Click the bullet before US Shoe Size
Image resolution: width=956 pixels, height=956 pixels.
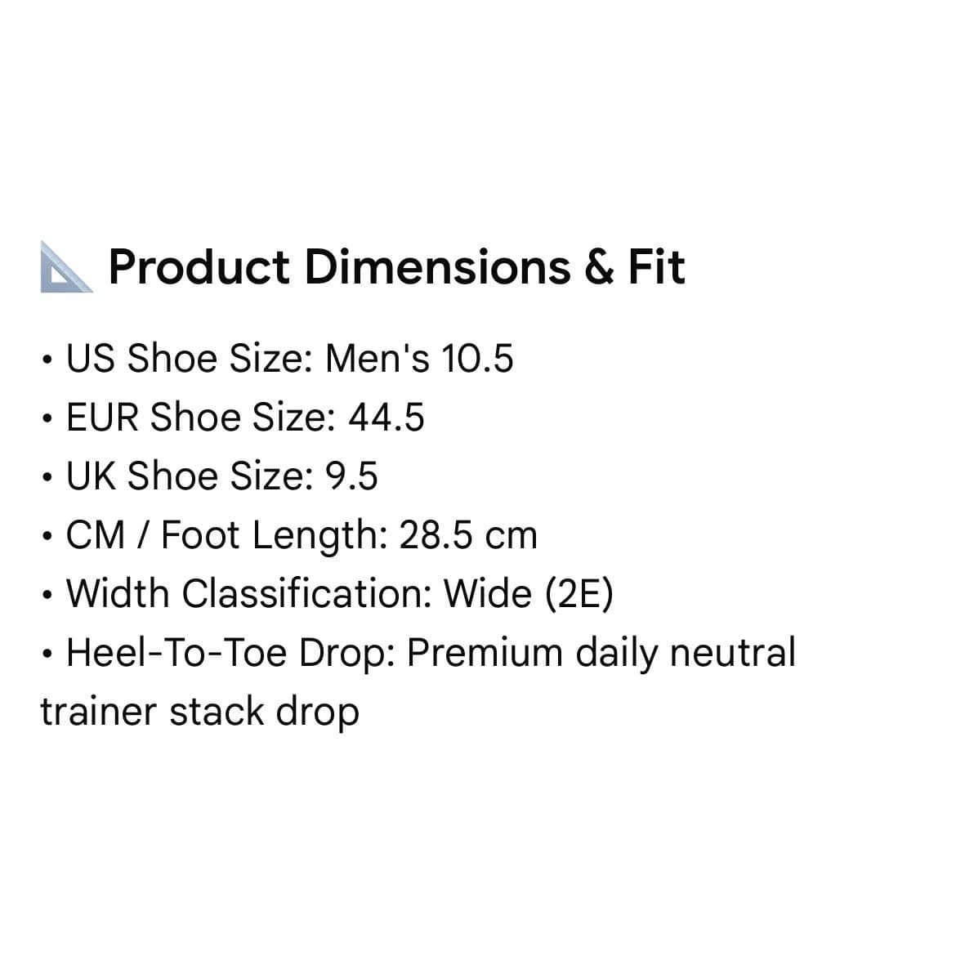(47, 360)
